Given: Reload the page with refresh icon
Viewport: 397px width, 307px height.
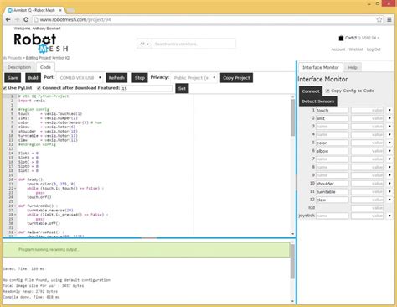Looking at the screenshot, I should [26, 19].
